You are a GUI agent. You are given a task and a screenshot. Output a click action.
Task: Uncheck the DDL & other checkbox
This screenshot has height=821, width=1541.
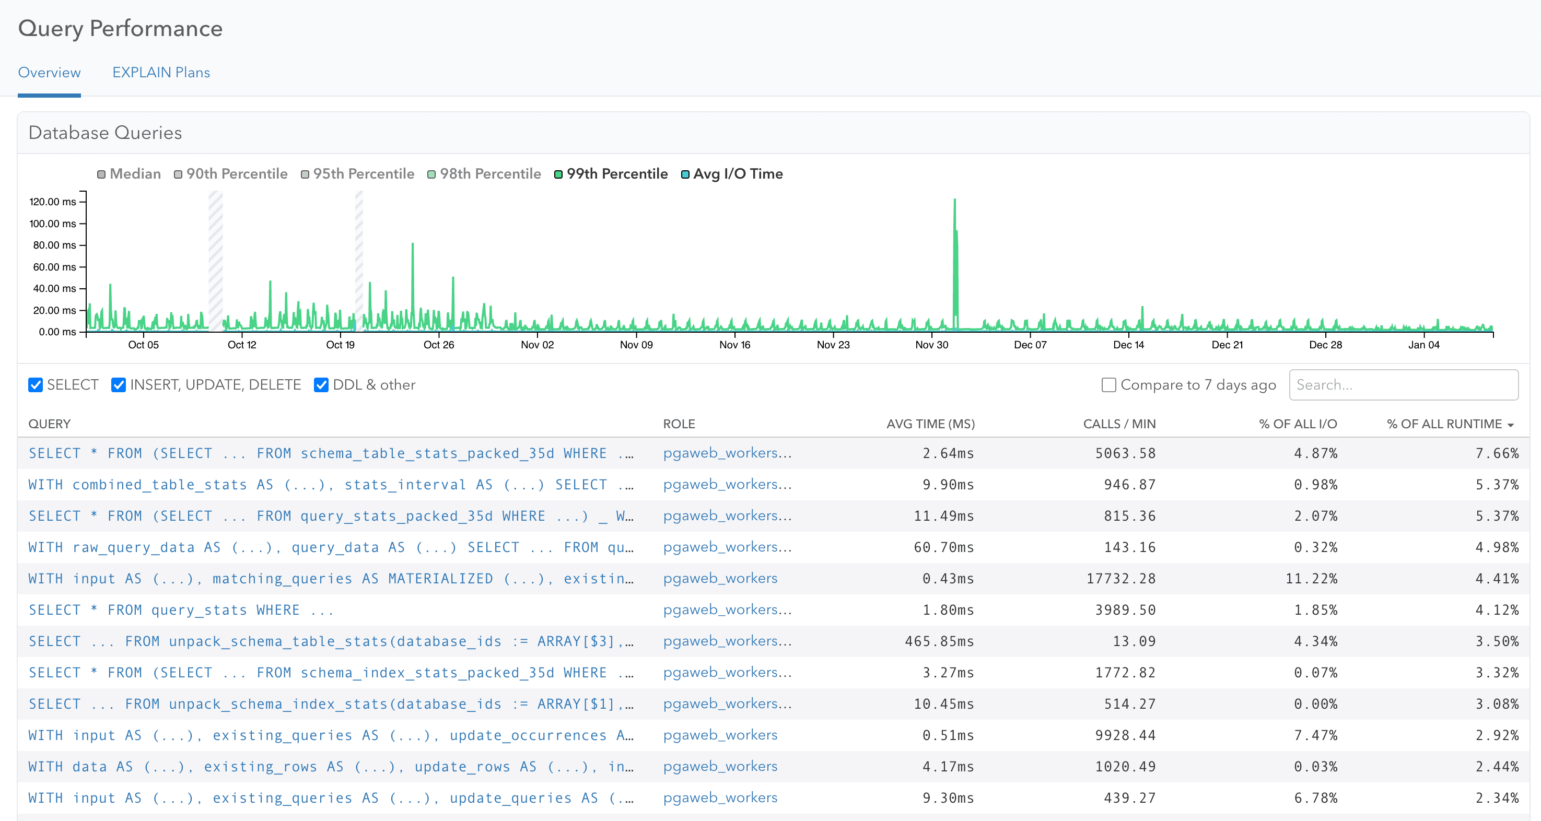point(321,384)
